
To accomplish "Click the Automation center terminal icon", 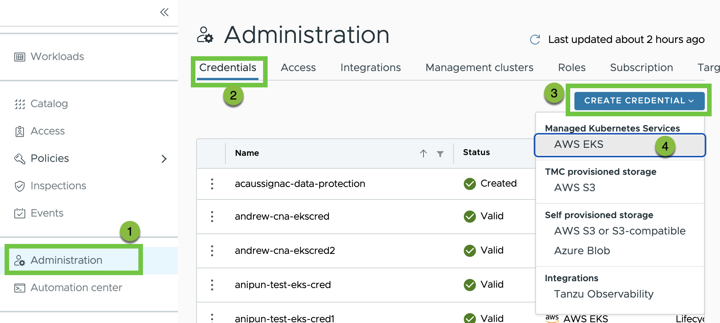I will [20, 288].
